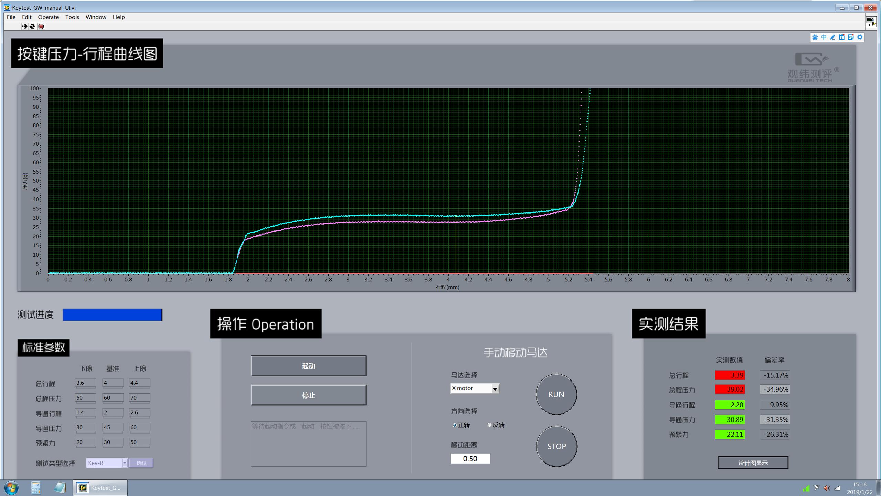The width and height of the screenshot is (881, 496).
Task: Click the round RUN motor button
Action: coord(556,394)
